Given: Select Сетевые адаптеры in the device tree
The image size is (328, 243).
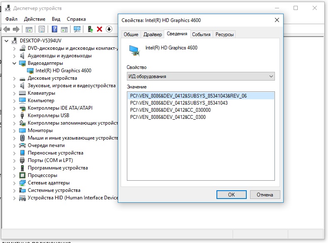Looking at the screenshot, I should (49, 183).
